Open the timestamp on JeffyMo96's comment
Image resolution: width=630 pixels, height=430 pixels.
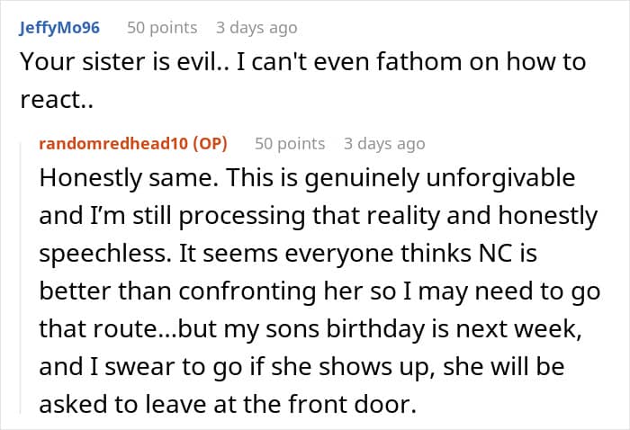click(x=257, y=28)
